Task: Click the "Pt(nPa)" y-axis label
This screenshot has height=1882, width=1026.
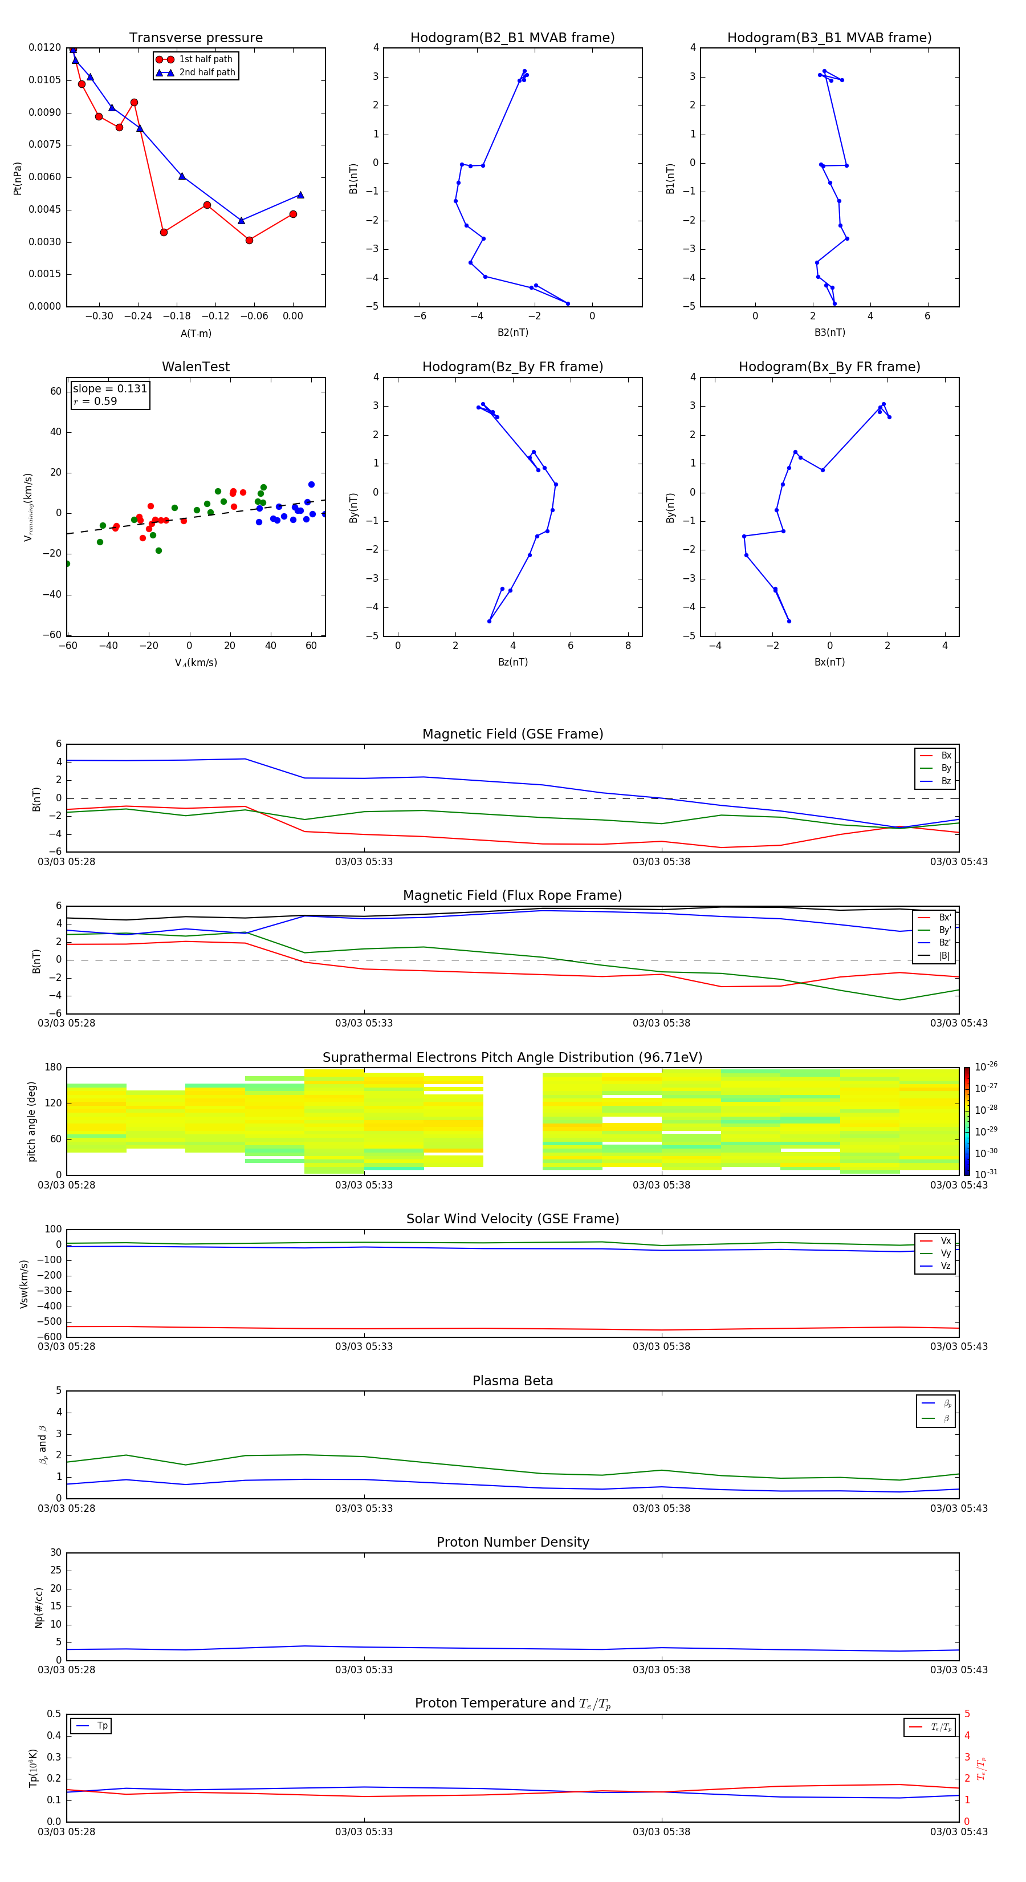Action: point(18,179)
